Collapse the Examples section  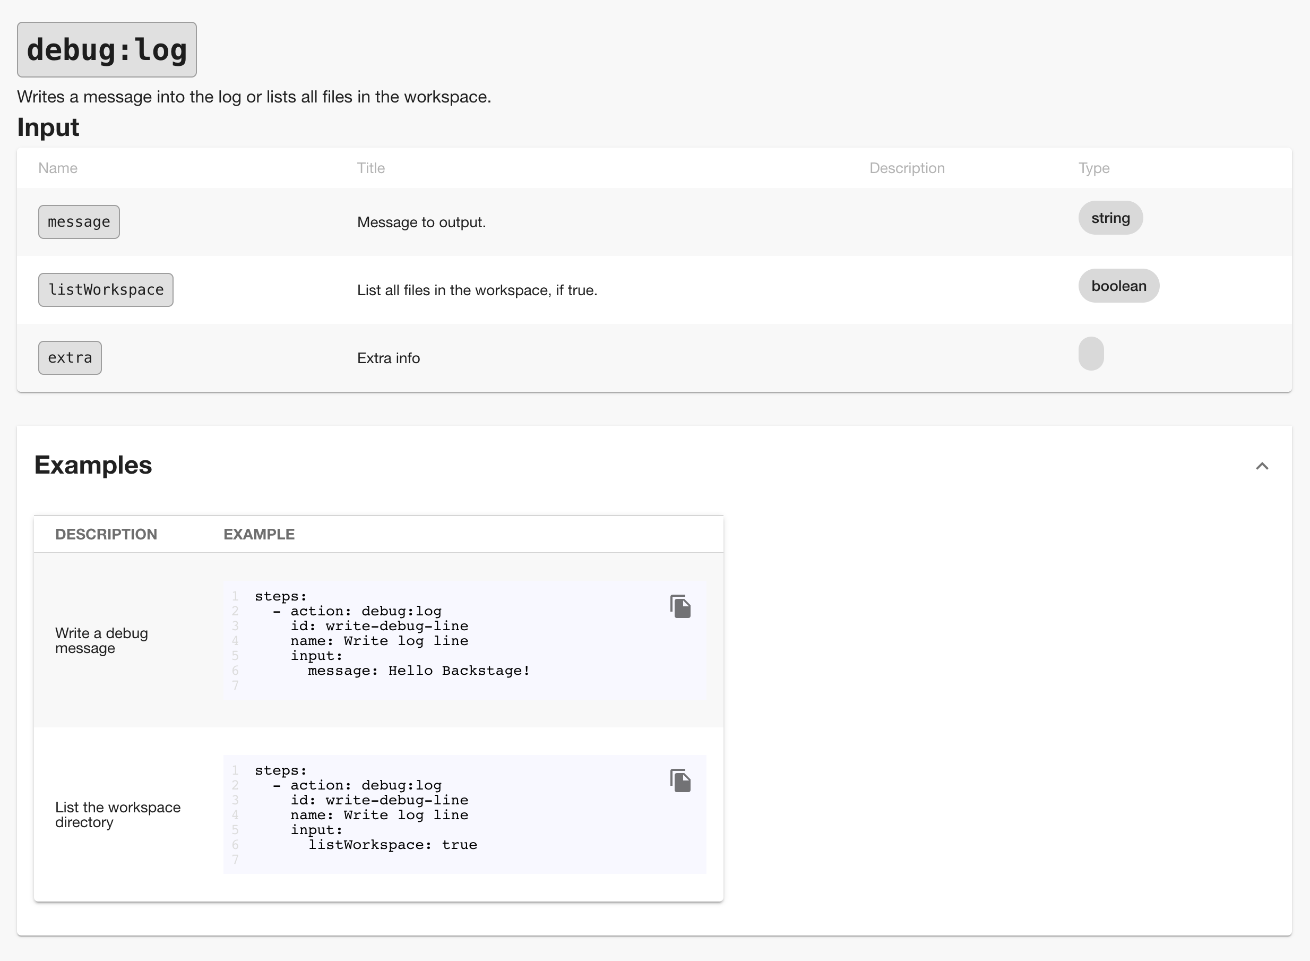coord(1262,466)
